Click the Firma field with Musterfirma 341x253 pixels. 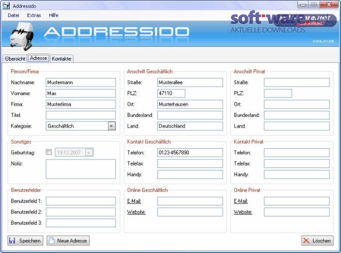click(81, 104)
